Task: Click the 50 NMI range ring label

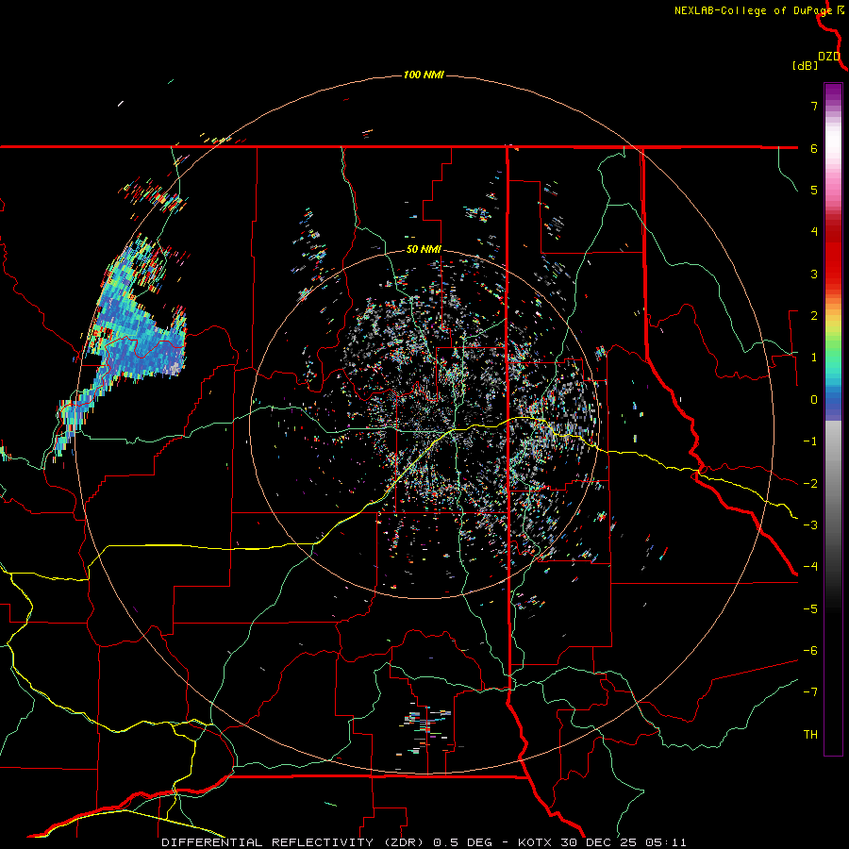Action: pos(424,250)
